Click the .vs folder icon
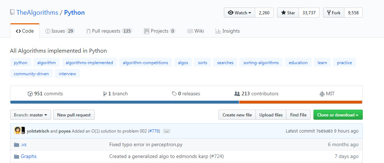This screenshot has height=163, width=384. tap(17, 145)
